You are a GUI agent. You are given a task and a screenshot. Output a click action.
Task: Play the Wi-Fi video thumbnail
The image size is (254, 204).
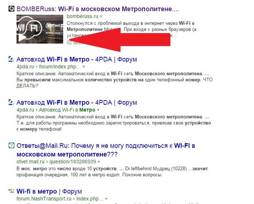pyautogui.click(x=22, y=37)
